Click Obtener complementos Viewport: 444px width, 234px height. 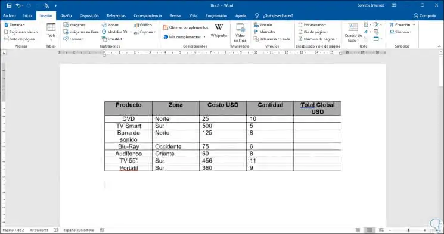pyautogui.click(x=186, y=27)
